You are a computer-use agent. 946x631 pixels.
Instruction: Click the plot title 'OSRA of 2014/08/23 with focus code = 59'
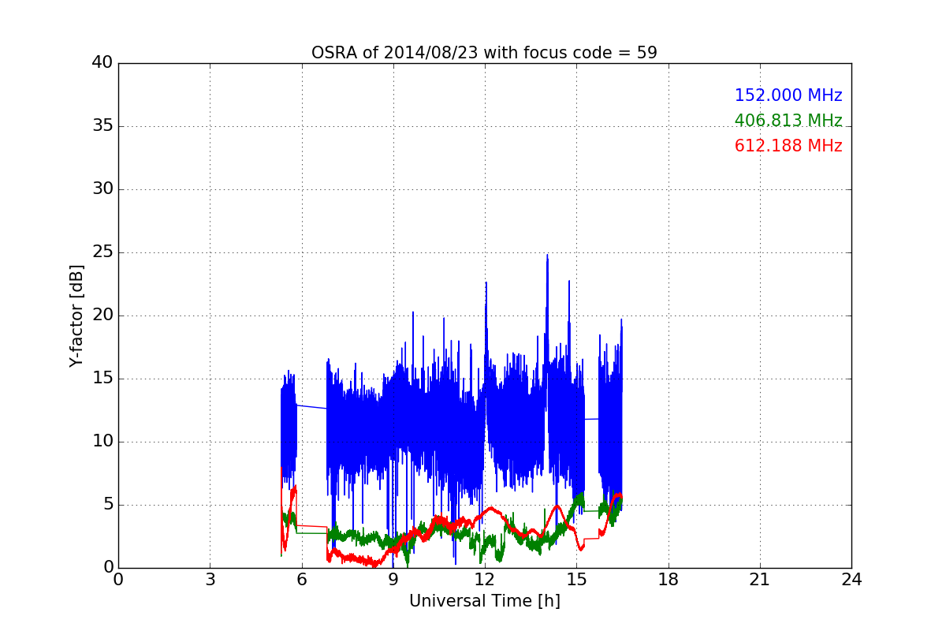[x=484, y=53]
